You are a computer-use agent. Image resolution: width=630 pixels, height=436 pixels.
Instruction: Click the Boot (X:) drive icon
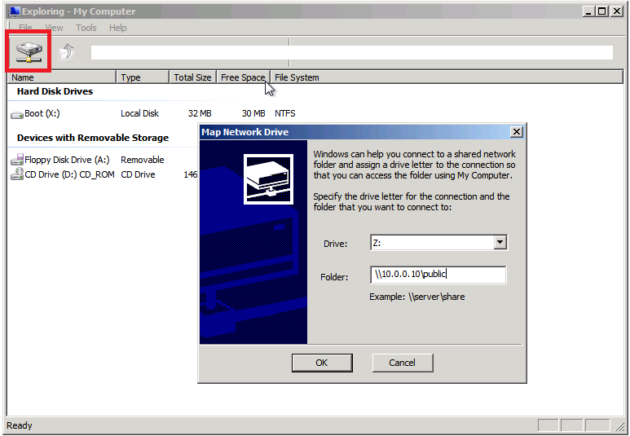(17, 115)
